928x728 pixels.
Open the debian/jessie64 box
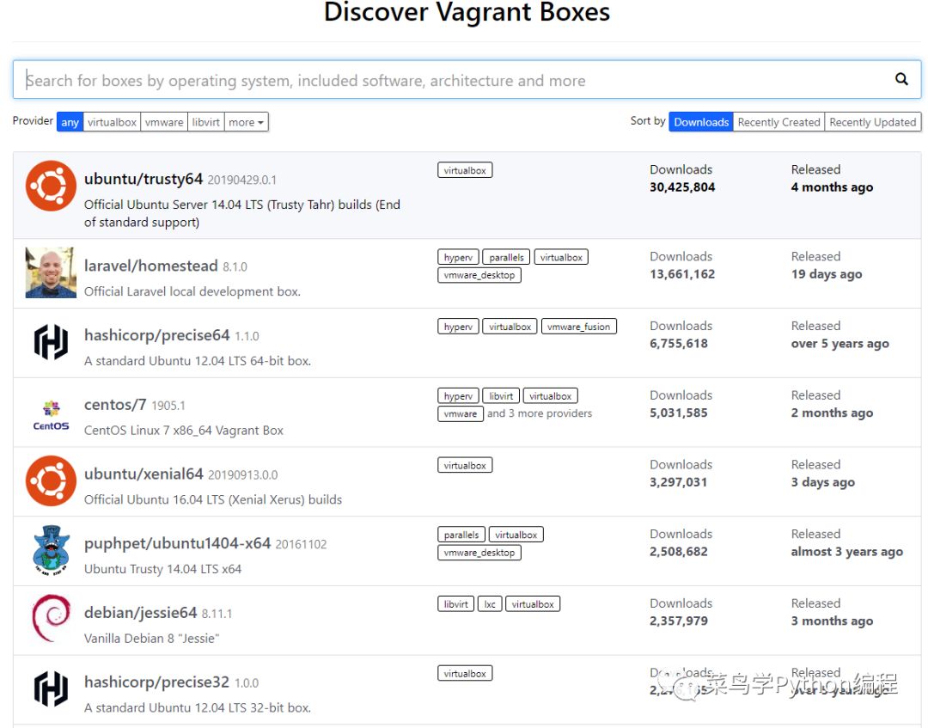point(140,613)
